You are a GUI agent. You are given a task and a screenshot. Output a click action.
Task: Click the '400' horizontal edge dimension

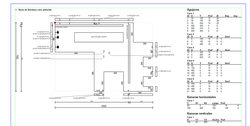coord(76,53)
